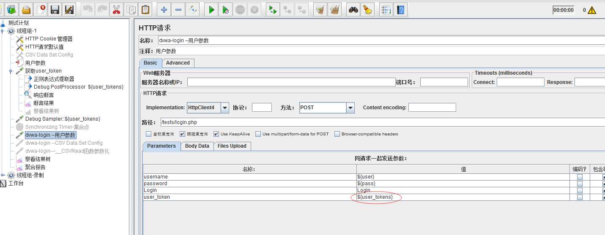Image resolution: width=605 pixels, height=235 pixels.
Task: Enable Browser-compatible headers checkbox
Action: point(337,134)
